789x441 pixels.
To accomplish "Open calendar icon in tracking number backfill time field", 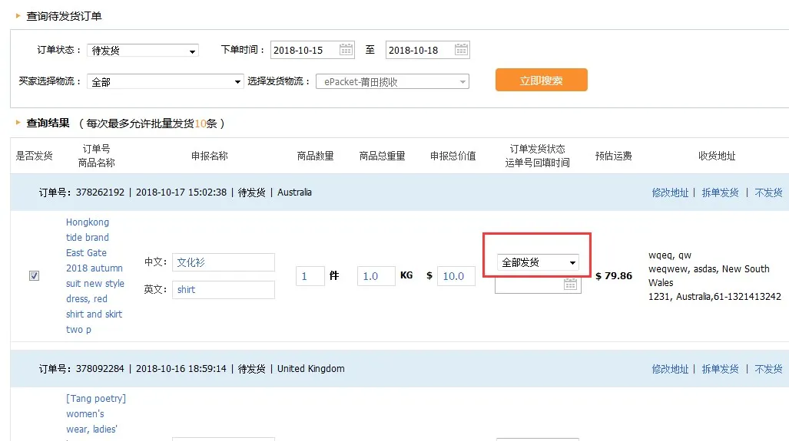I will tap(570, 285).
